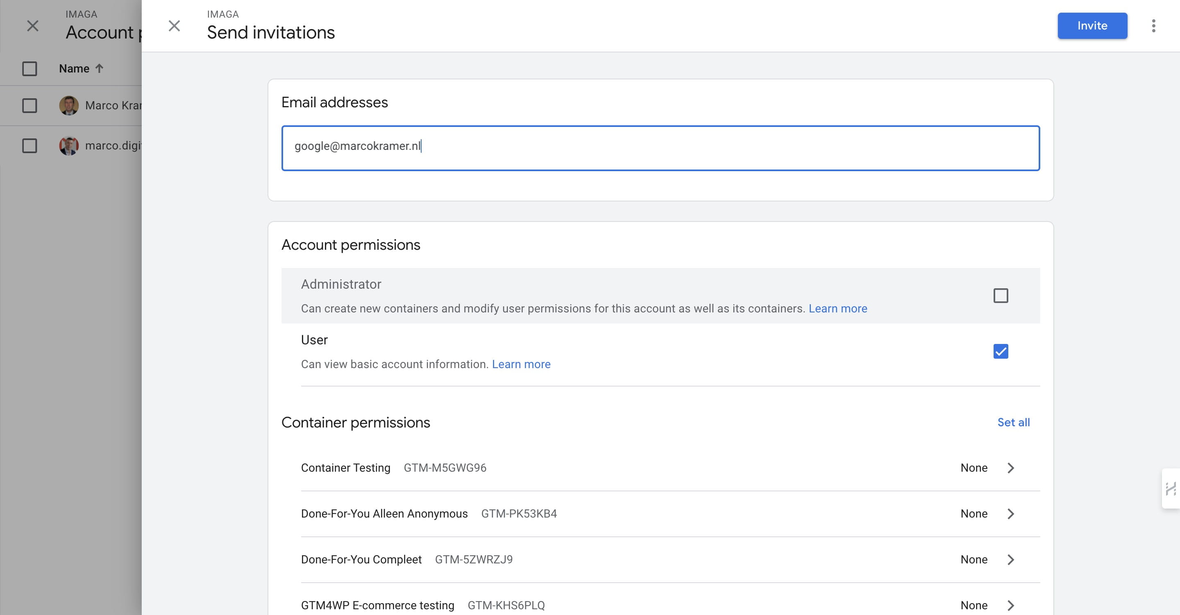Tick the select-all checkbox beside Name
Viewport: 1180px width, 615px height.
(30, 69)
